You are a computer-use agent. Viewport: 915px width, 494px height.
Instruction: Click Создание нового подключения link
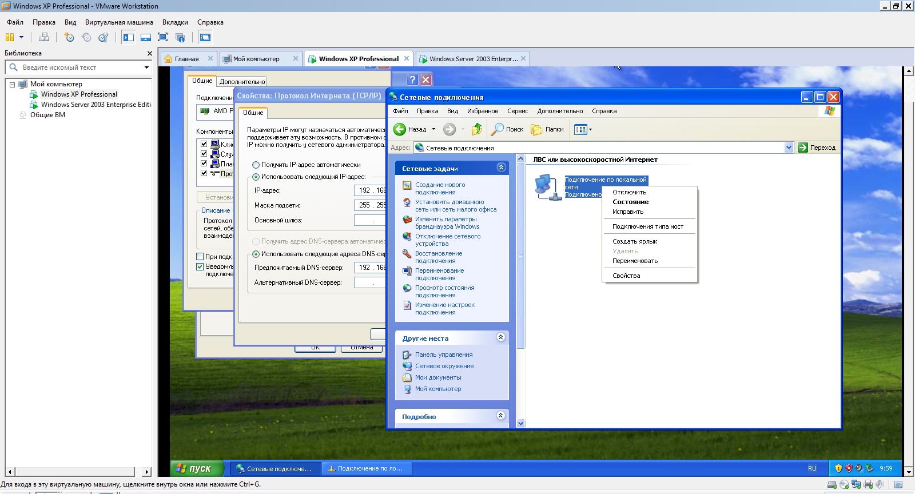point(440,189)
